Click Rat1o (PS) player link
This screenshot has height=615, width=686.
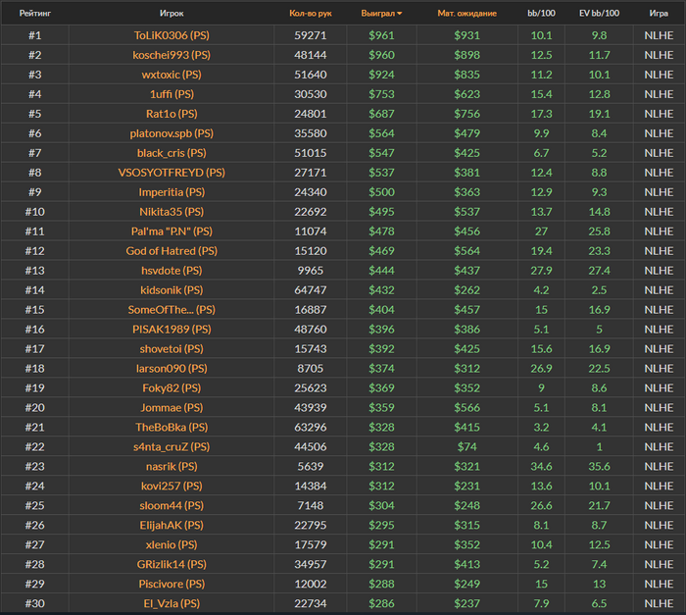(x=171, y=114)
